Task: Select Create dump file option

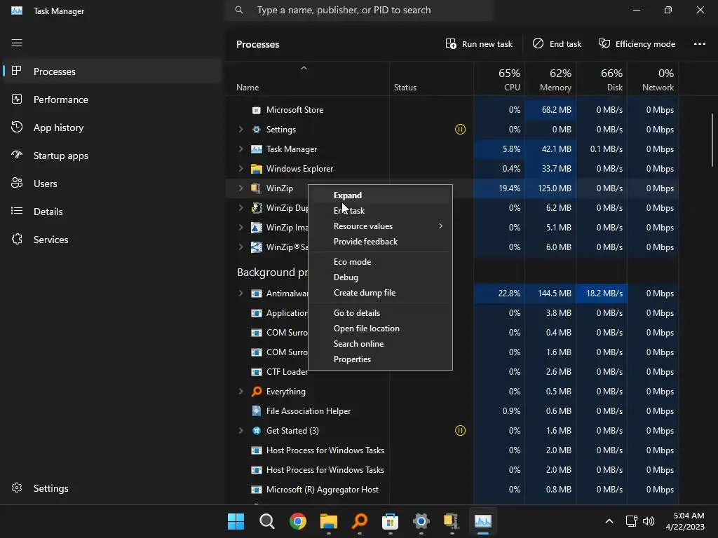Action: (x=380, y=293)
